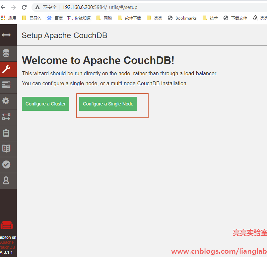267x257 pixels.
Task: Click Configure a Single Node button
Action: tap(108, 104)
